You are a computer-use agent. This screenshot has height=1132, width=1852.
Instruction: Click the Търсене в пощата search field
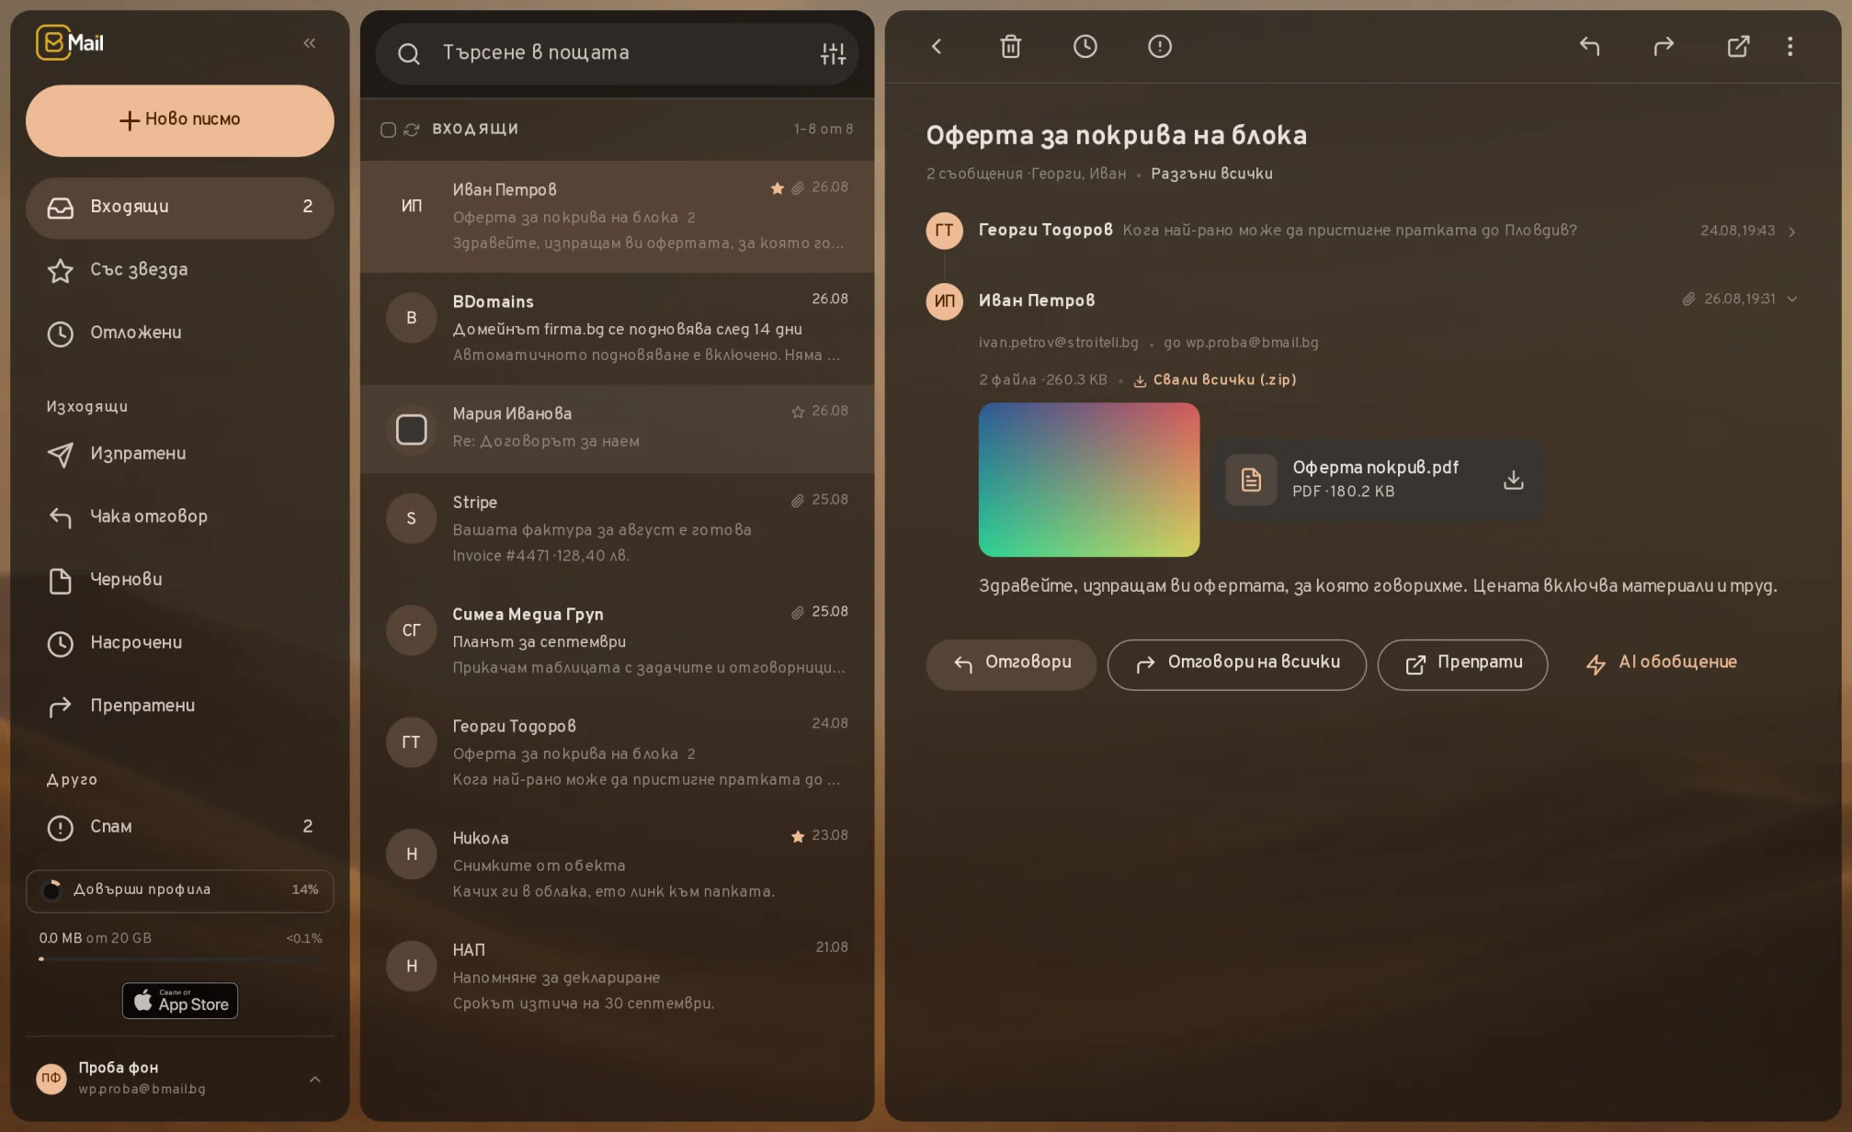617,54
